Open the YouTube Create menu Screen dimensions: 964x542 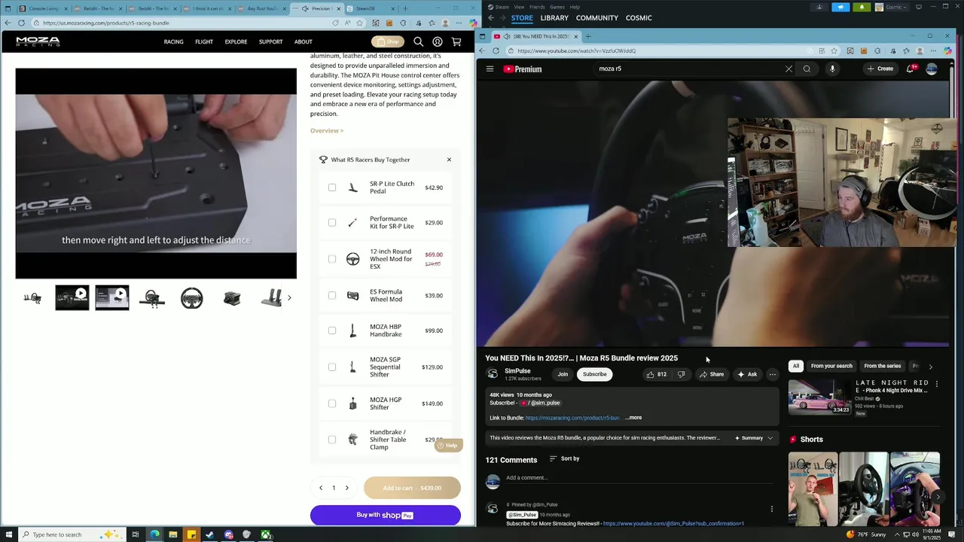point(880,69)
